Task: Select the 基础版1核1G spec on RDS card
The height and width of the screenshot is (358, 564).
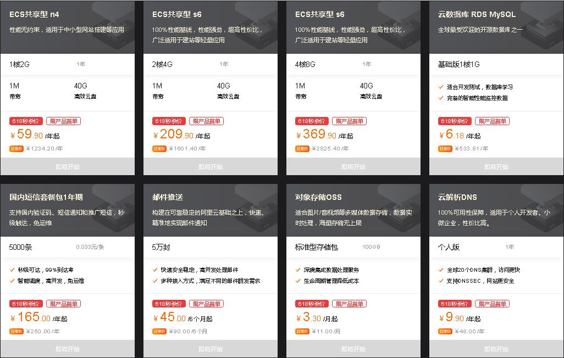Action: coord(458,64)
